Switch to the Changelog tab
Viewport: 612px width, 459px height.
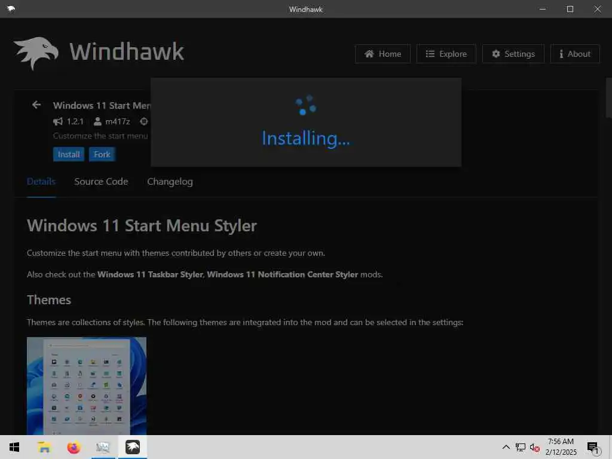(x=170, y=182)
